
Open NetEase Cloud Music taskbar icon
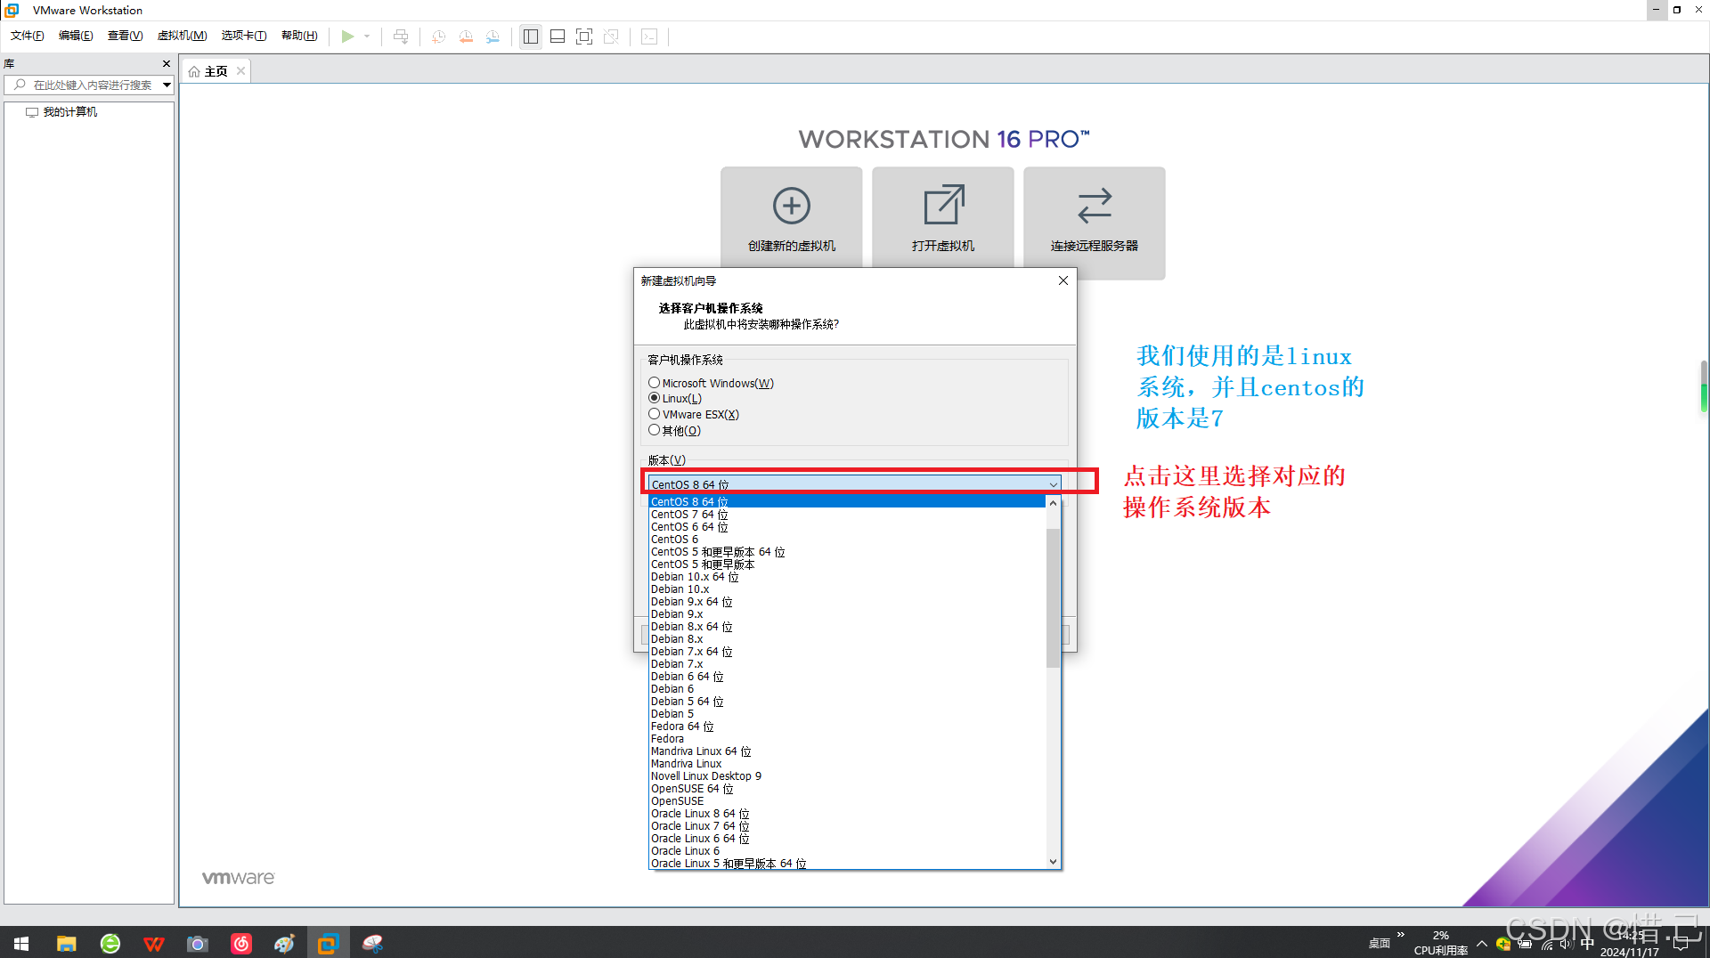pyautogui.click(x=241, y=943)
